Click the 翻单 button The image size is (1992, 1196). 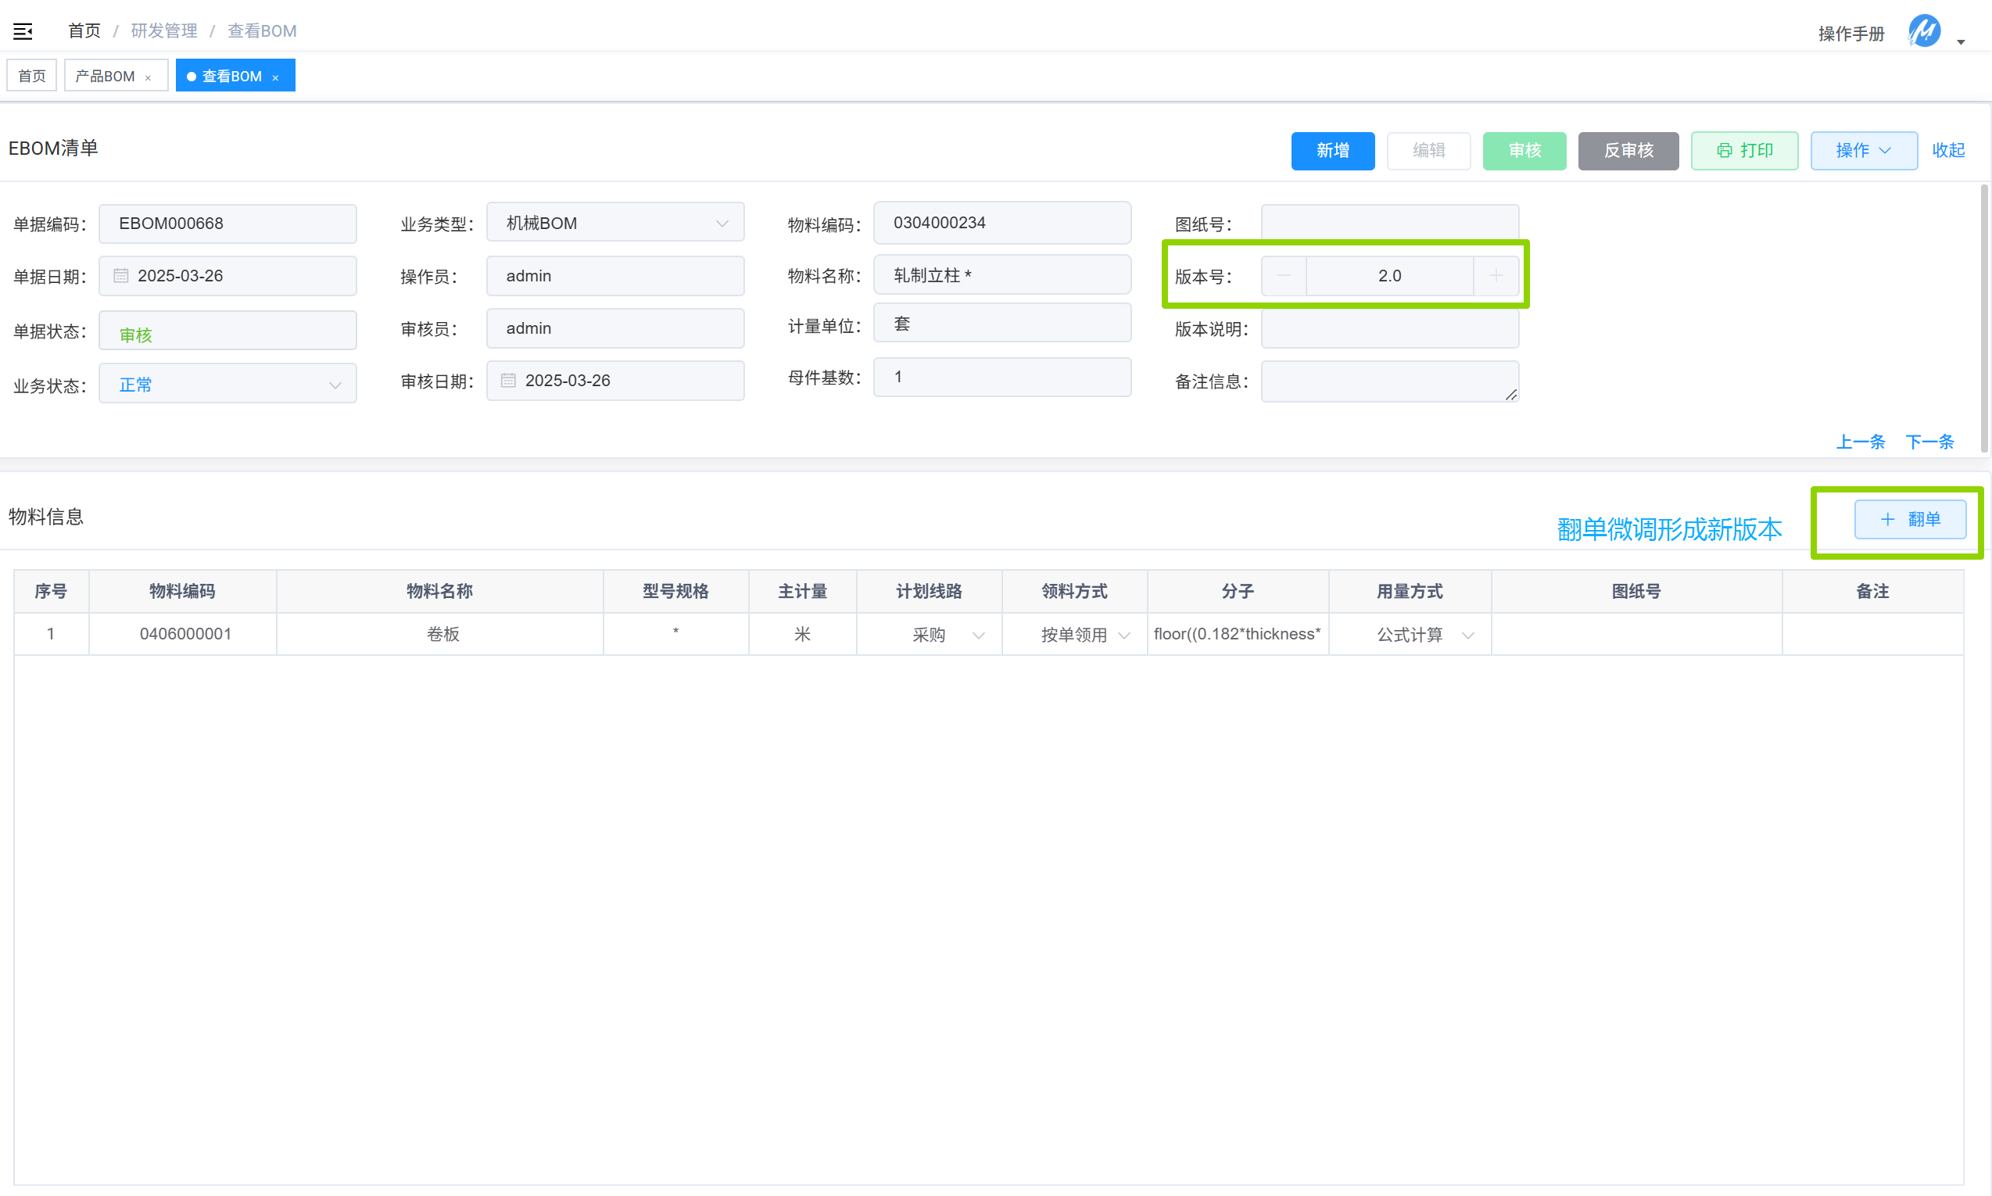[1910, 519]
